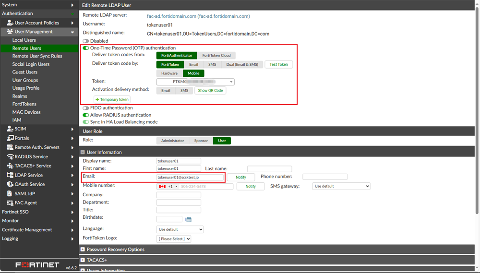Viewport: 480px width, 273px height.
Task: Open the Birthdate calendar picker icon
Action: 189,219
